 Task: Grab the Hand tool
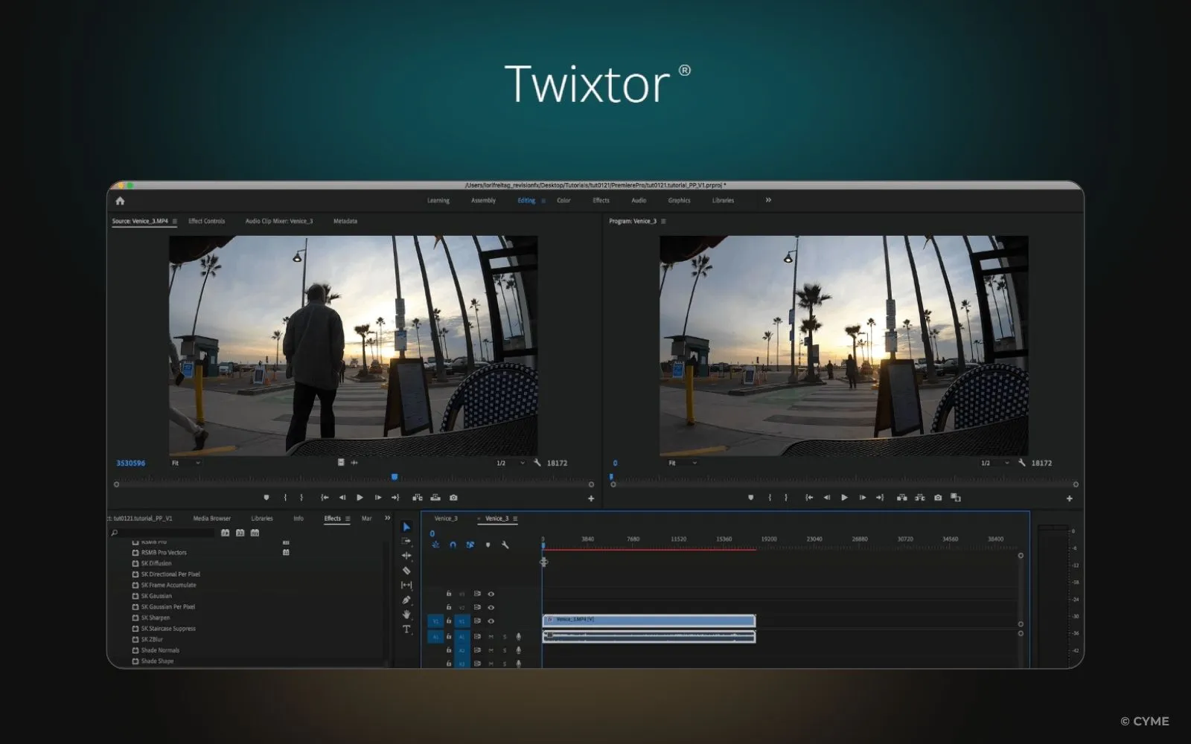tap(407, 615)
